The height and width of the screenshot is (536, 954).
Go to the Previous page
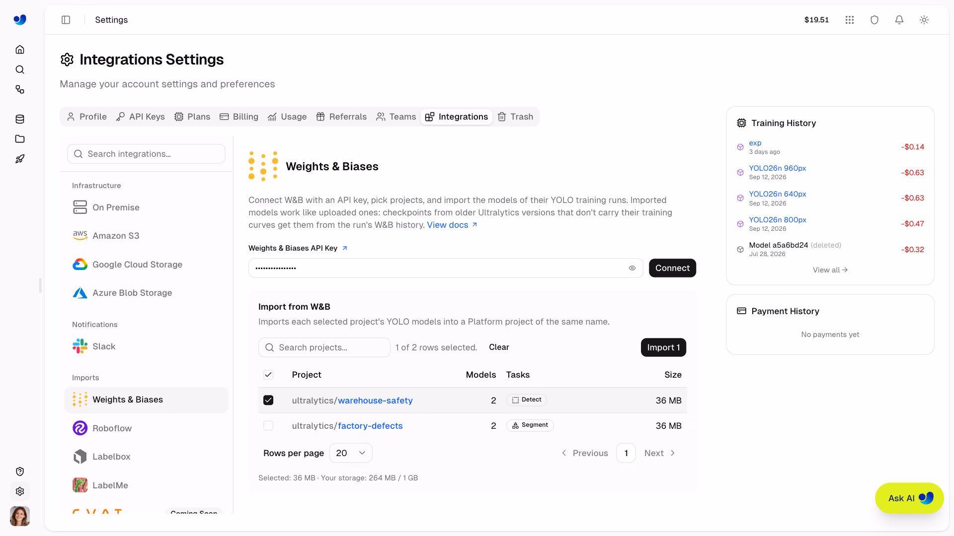pyautogui.click(x=584, y=453)
